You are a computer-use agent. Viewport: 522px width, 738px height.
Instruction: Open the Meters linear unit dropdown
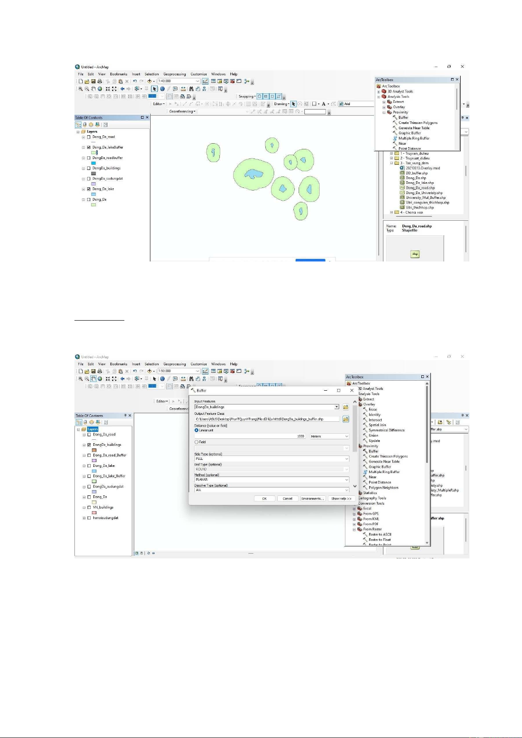point(329,436)
